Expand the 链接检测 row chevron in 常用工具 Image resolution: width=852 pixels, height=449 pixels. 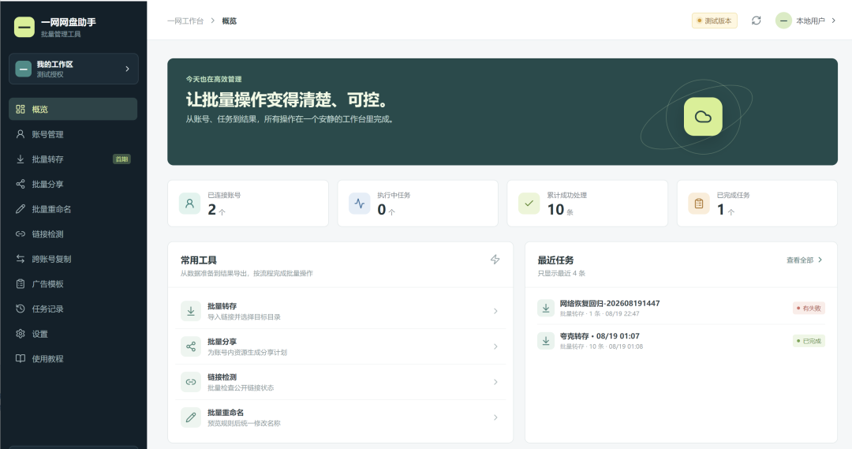pos(495,382)
